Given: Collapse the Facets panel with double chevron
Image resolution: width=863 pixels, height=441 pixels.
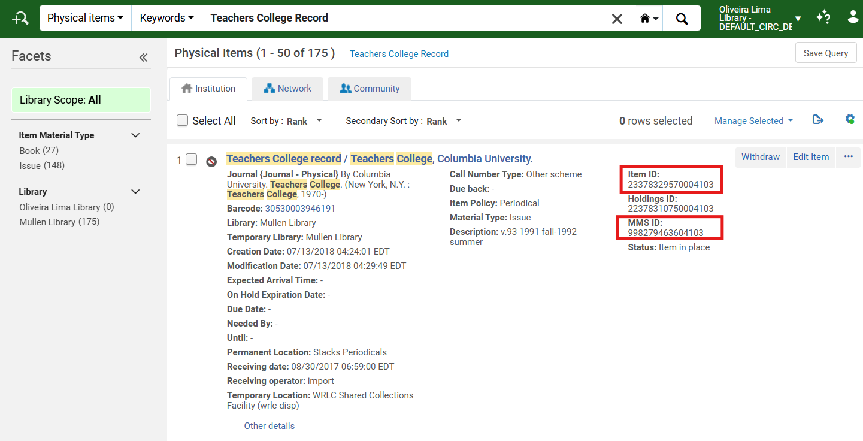Looking at the screenshot, I should [x=143, y=58].
